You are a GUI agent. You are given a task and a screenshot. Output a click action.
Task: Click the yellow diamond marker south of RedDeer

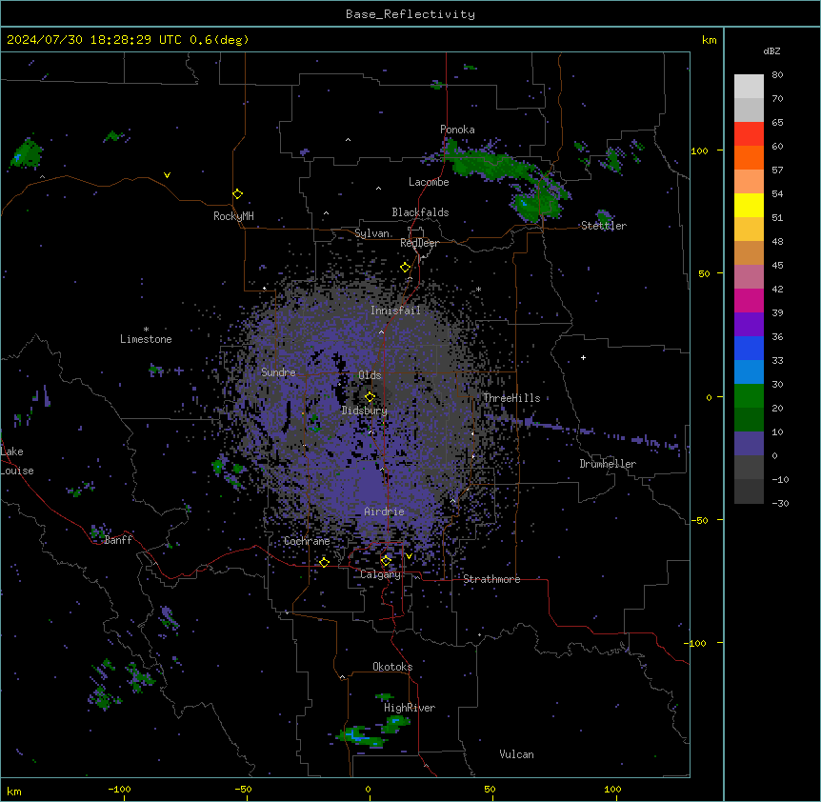[405, 268]
